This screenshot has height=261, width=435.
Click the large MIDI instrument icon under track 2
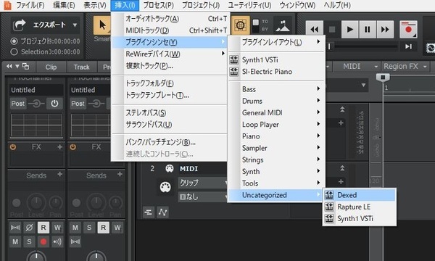(165, 187)
